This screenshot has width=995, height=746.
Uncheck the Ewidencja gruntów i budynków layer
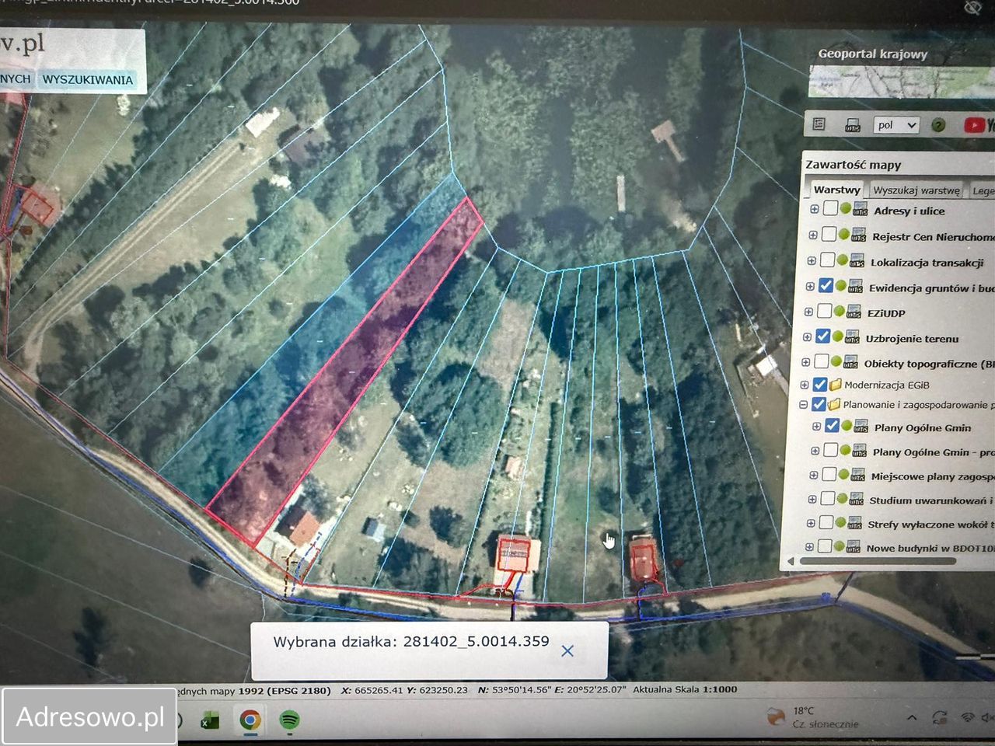click(x=826, y=286)
